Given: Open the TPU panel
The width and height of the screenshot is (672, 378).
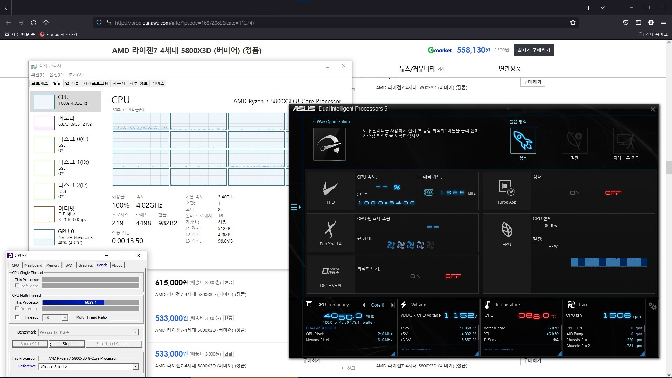Looking at the screenshot, I should pos(330,191).
